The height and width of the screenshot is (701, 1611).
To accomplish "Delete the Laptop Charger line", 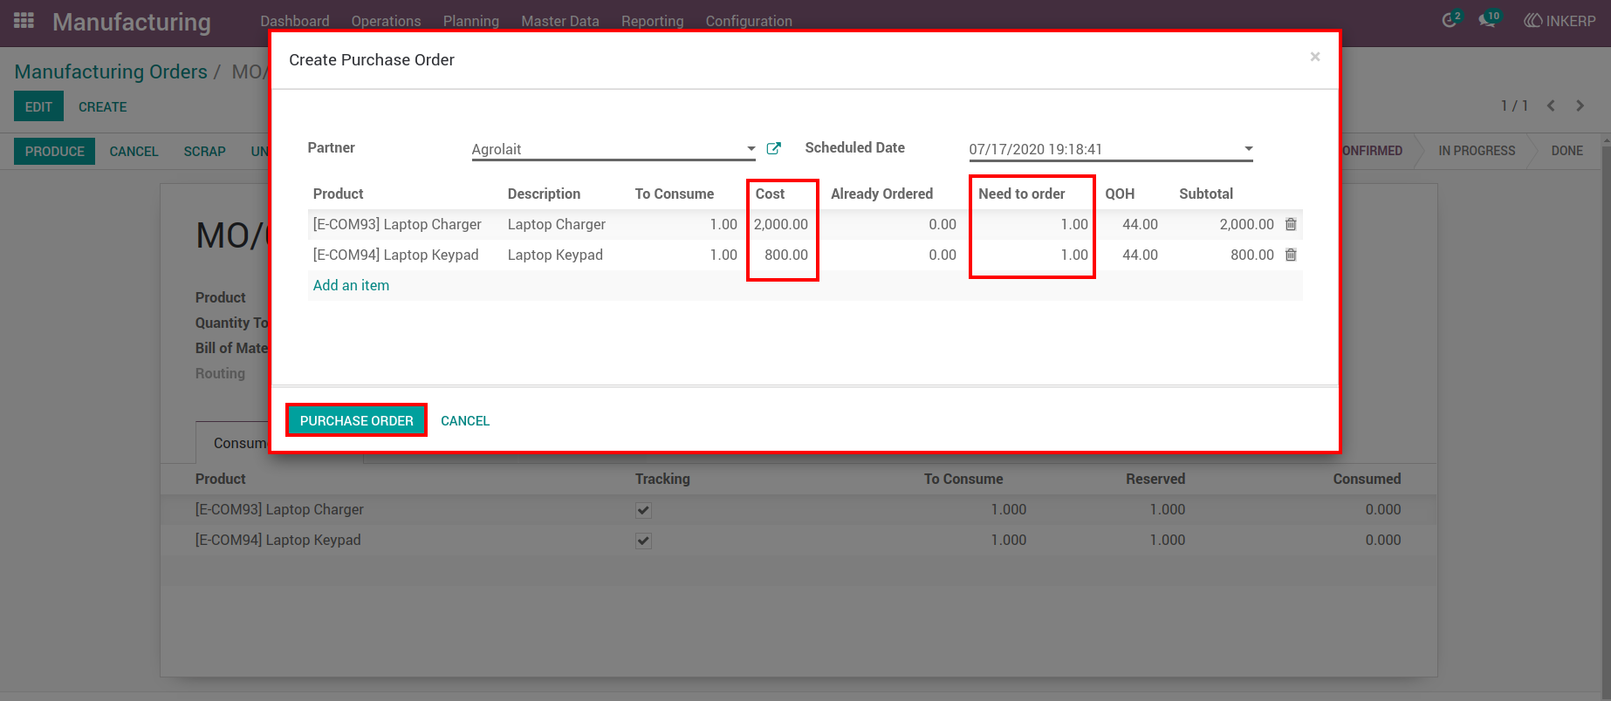I will click(x=1291, y=224).
